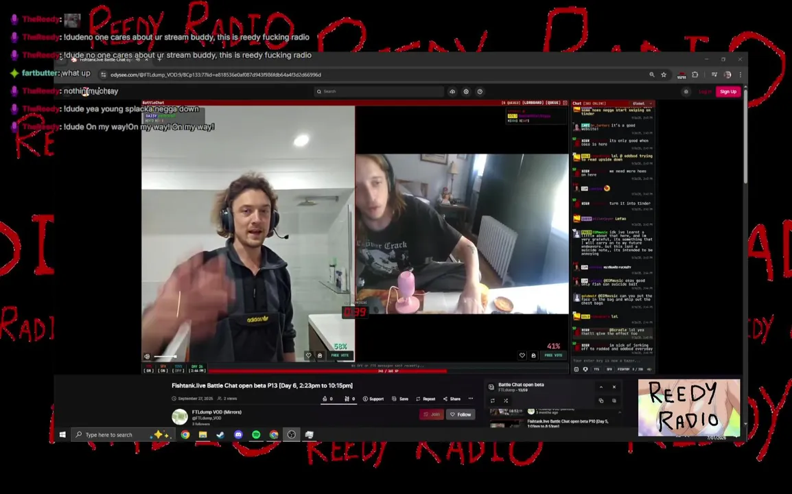Open the Global chat dropdown
The image size is (792, 494).
click(642, 103)
